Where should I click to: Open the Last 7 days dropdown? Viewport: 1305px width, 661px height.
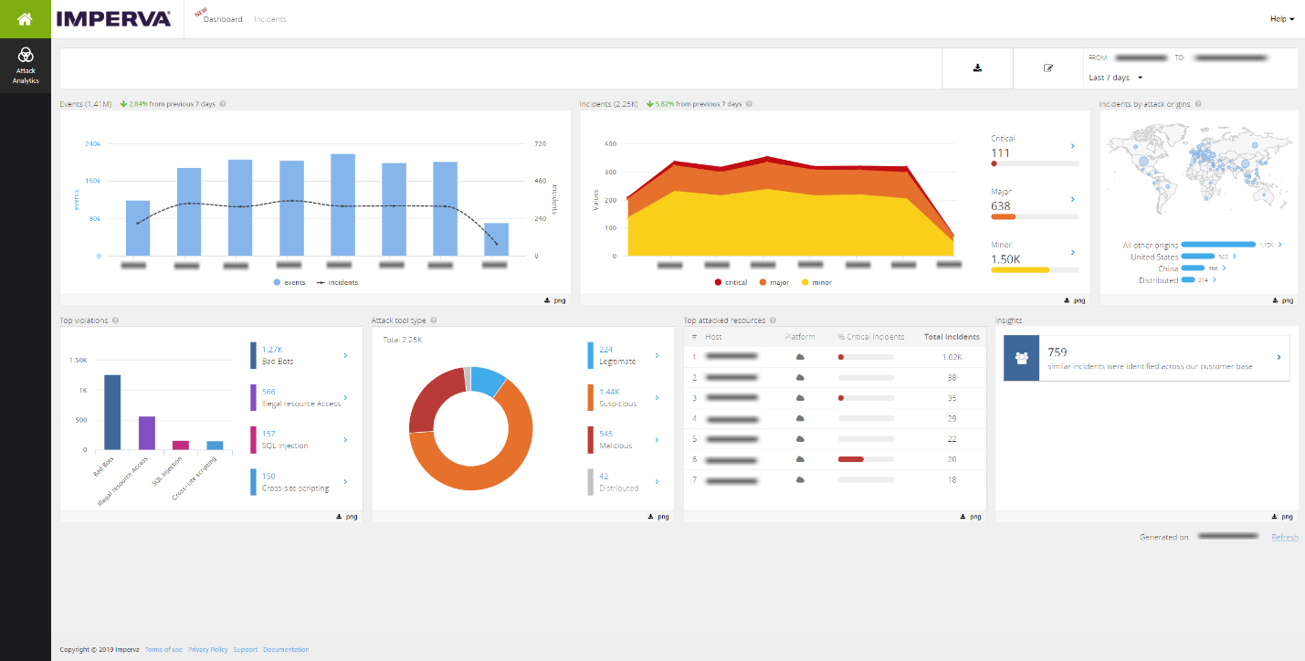tap(1113, 78)
